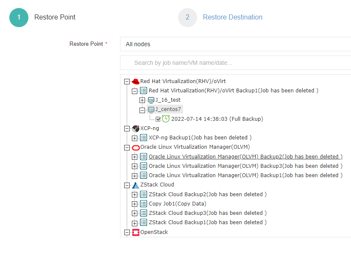Click the ZStack Cloud triangle icon
Screen dimensions: 351x264
(136, 185)
